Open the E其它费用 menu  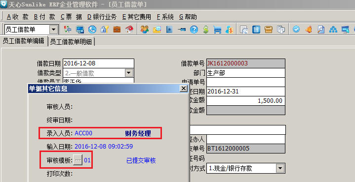coord(137,17)
